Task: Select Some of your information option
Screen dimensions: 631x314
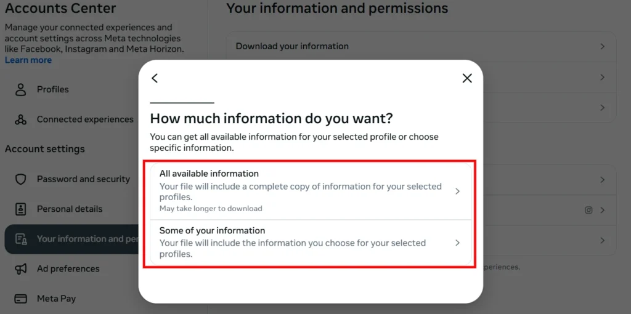Action: [311, 243]
